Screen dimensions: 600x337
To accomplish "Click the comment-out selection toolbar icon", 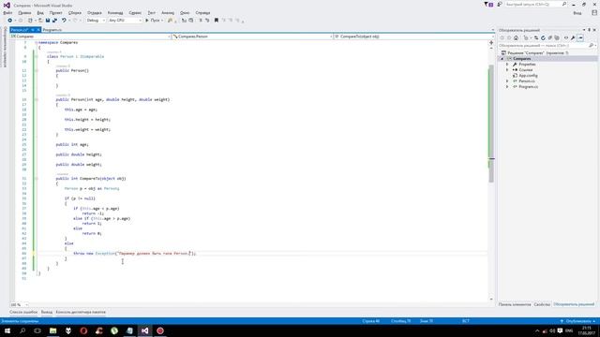I will click(x=200, y=21).
